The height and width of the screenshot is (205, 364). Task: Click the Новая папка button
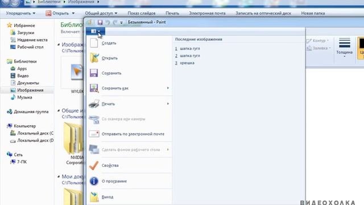313,13
